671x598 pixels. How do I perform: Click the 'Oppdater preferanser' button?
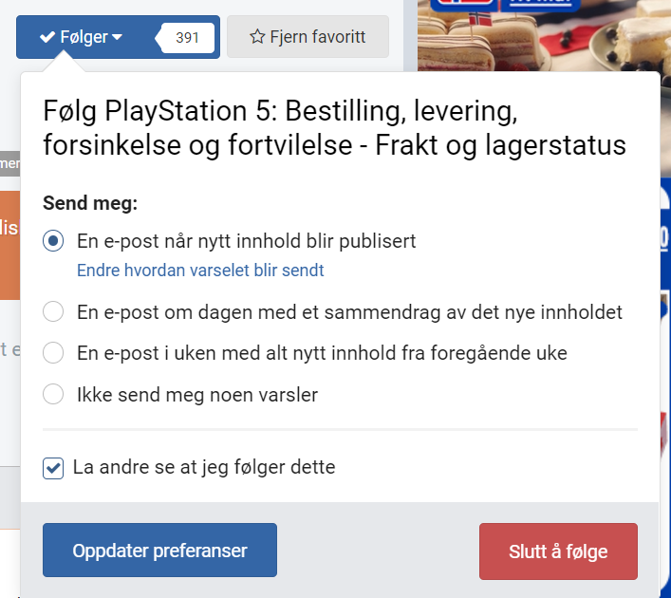tap(159, 551)
